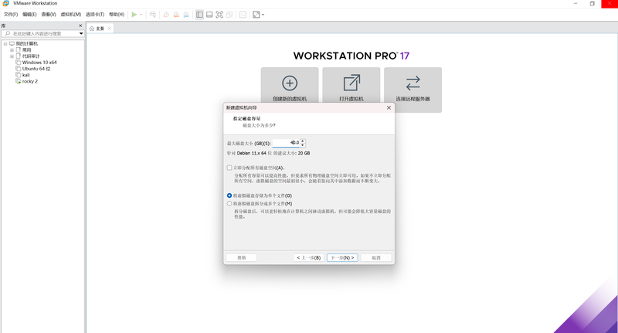This screenshot has height=333, width=618.
Task: Open the library search filter dropdown
Action: click(x=81, y=33)
